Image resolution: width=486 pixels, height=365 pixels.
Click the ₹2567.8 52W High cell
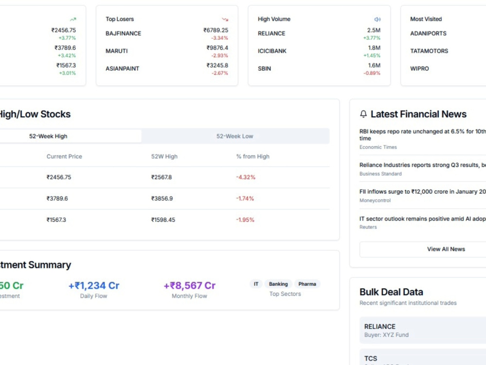pyautogui.click(x=161, y=177)
